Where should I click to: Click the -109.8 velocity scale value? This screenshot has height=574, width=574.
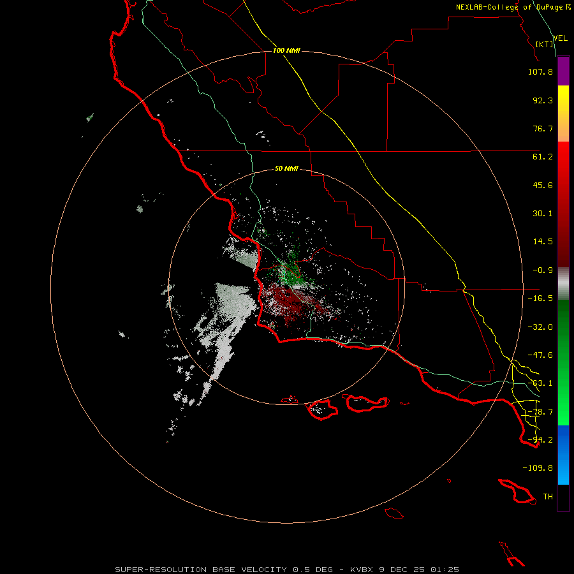[538, 468]
